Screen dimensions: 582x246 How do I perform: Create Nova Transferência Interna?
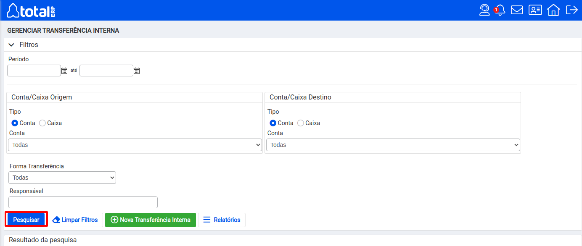click(x=151, y=220)
